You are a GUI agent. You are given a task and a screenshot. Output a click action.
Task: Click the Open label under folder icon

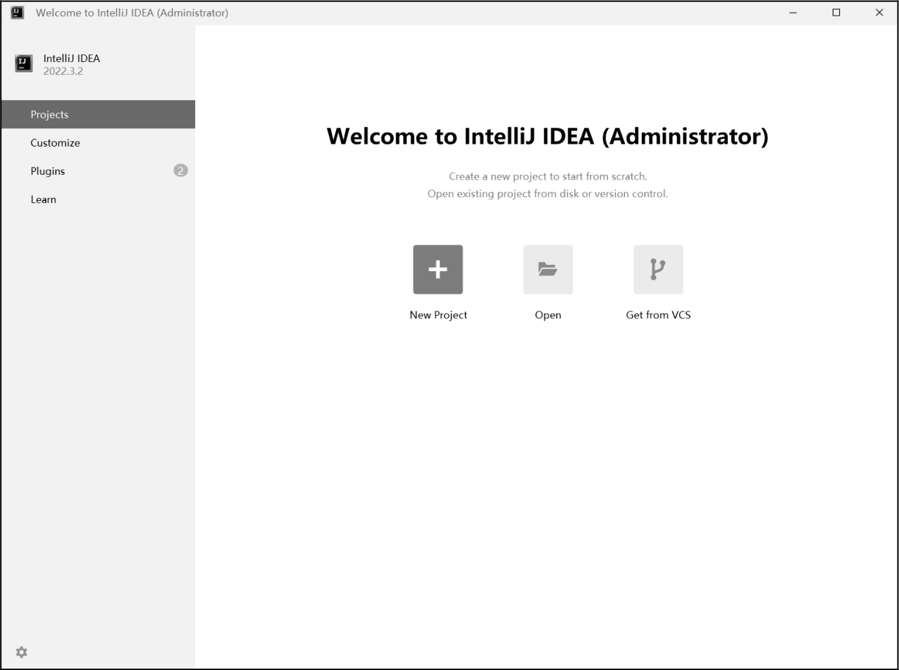(x=547, y=315)
